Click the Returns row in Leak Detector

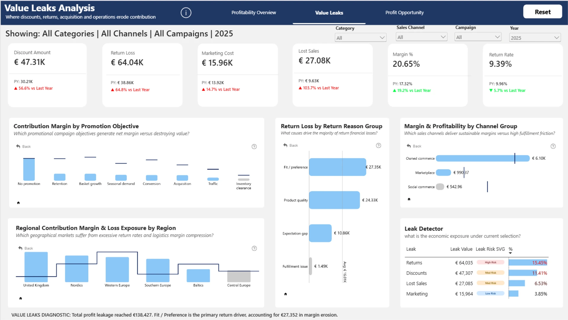pyautogui.click(x=477, y=263)
